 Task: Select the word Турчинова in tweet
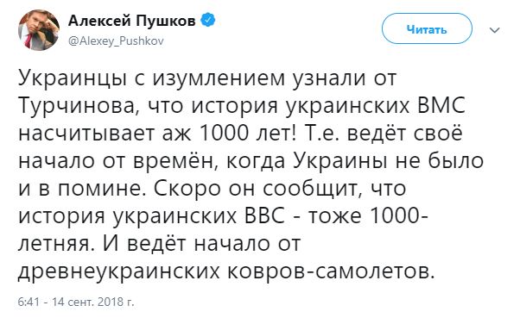(x=77, y=106)
